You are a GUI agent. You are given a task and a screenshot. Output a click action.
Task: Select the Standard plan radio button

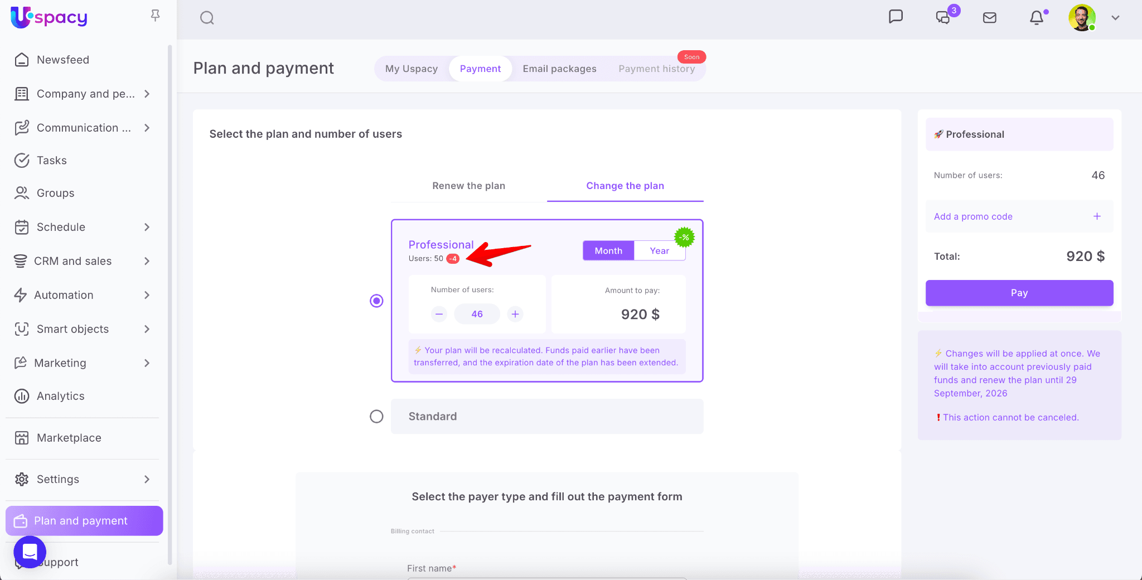tap(376, 417)
